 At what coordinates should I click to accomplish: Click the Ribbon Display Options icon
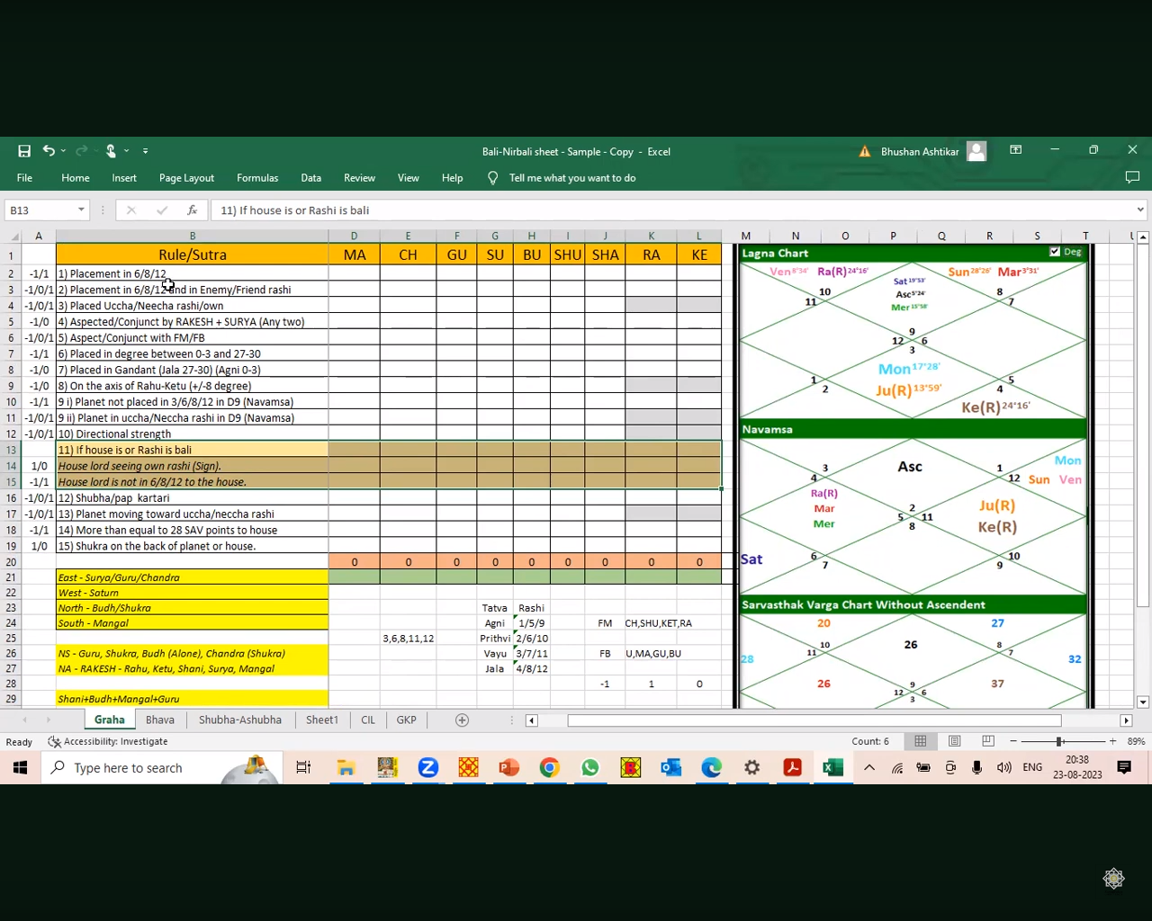1015,150
